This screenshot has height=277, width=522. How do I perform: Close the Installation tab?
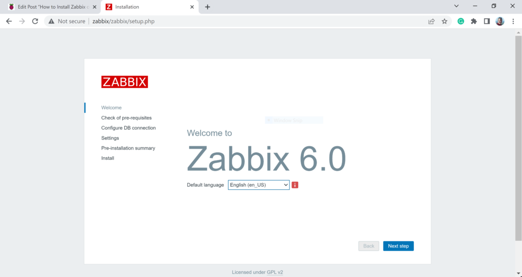pos(192,7)
